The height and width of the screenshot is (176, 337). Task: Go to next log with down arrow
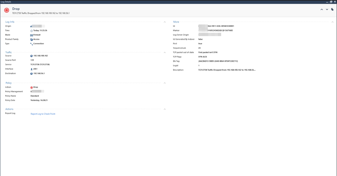coord(327,9)
